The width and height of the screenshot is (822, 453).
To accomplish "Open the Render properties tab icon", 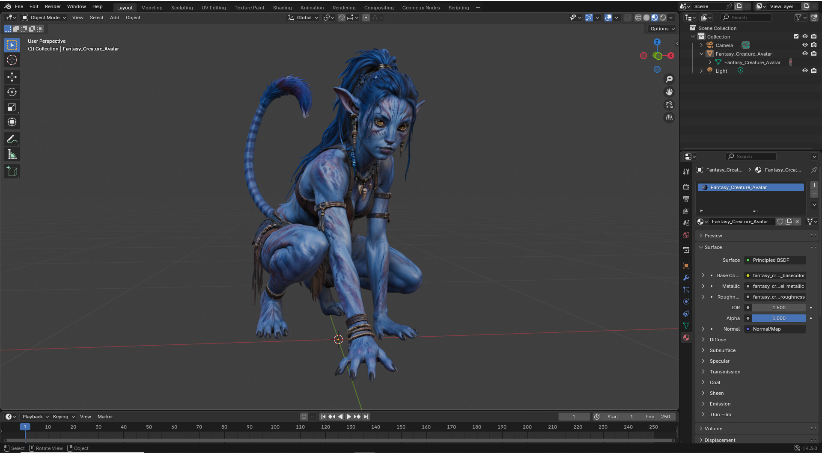I will [x=686, y=187].
